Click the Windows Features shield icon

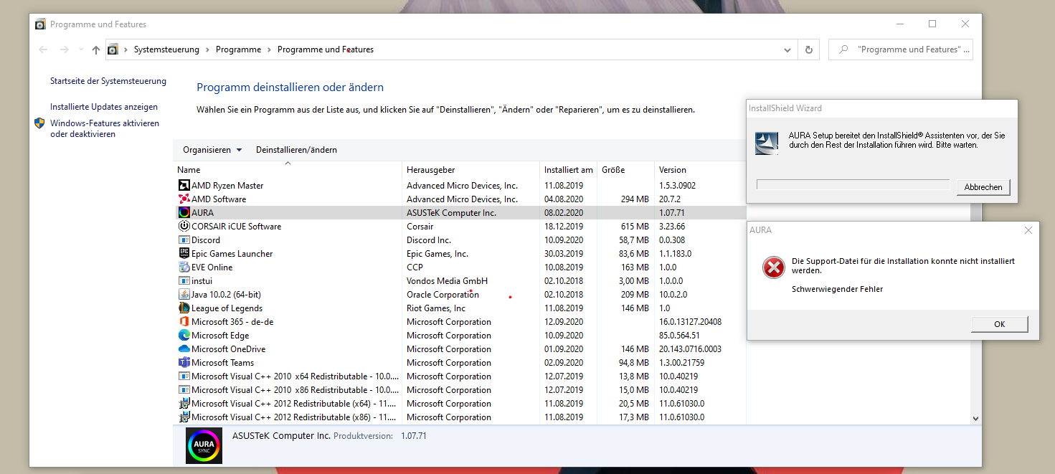point(39,123)
